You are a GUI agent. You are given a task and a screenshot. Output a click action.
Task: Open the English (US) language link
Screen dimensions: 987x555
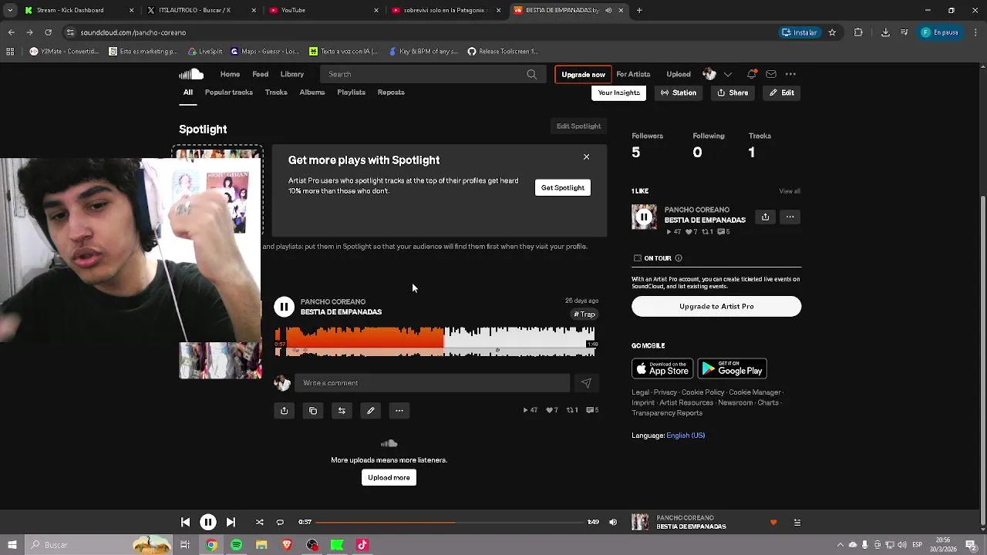click(x=686, y=436)
